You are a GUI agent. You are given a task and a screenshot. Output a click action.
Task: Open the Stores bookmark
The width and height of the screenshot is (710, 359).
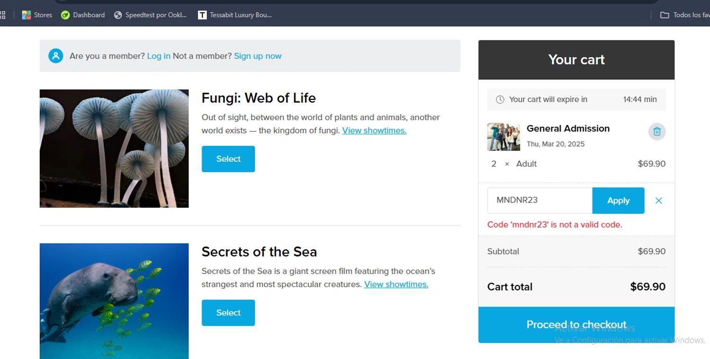(x=37, y=15)
